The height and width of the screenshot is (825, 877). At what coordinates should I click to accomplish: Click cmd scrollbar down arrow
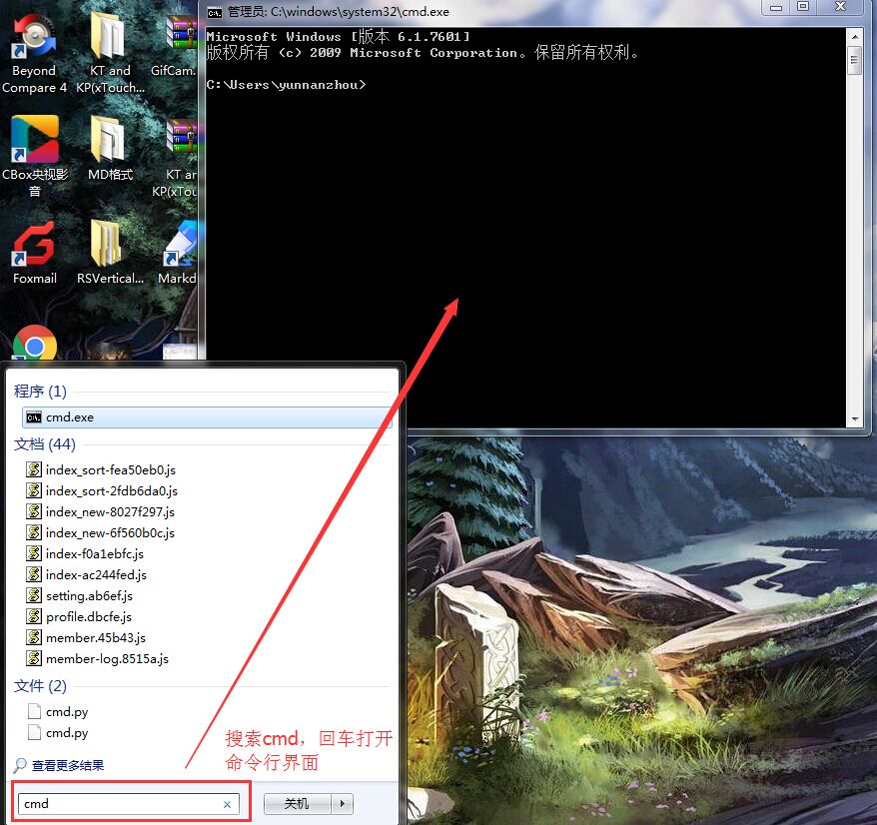(x=855, y=418)
